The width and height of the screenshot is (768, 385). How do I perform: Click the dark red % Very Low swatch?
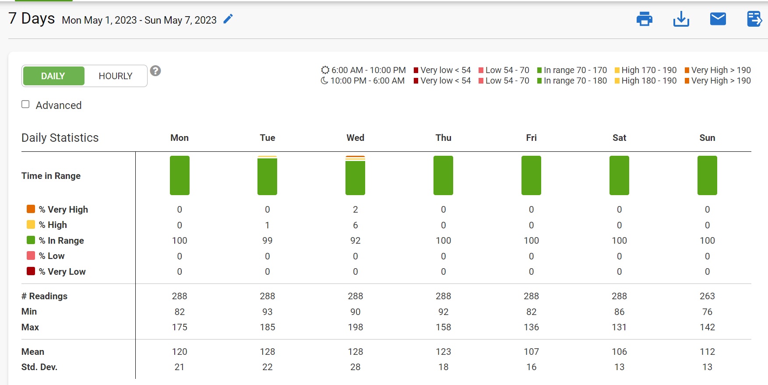[31, 271]
